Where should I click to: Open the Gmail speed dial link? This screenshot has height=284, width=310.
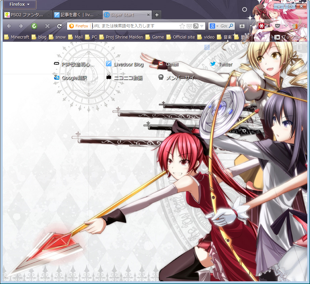coord(168,64)
